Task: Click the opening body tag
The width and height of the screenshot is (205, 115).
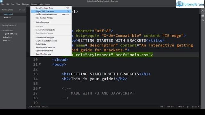Action: [x=59, y=65]
